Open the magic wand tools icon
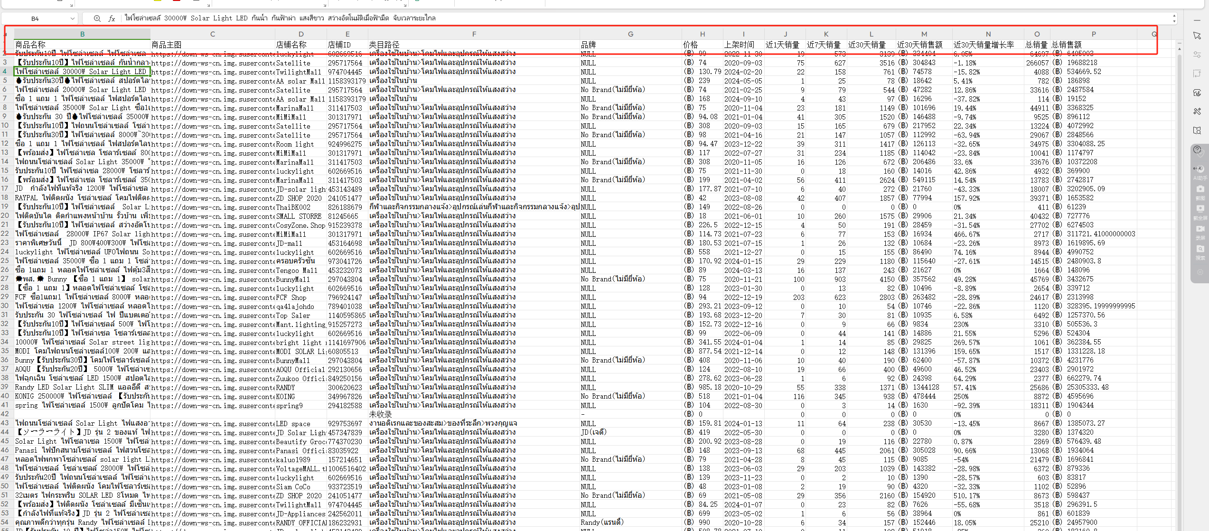 (1197, 112)
